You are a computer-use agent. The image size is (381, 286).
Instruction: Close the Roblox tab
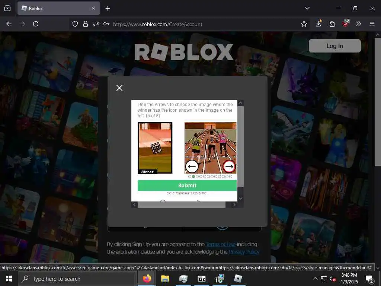93,8
